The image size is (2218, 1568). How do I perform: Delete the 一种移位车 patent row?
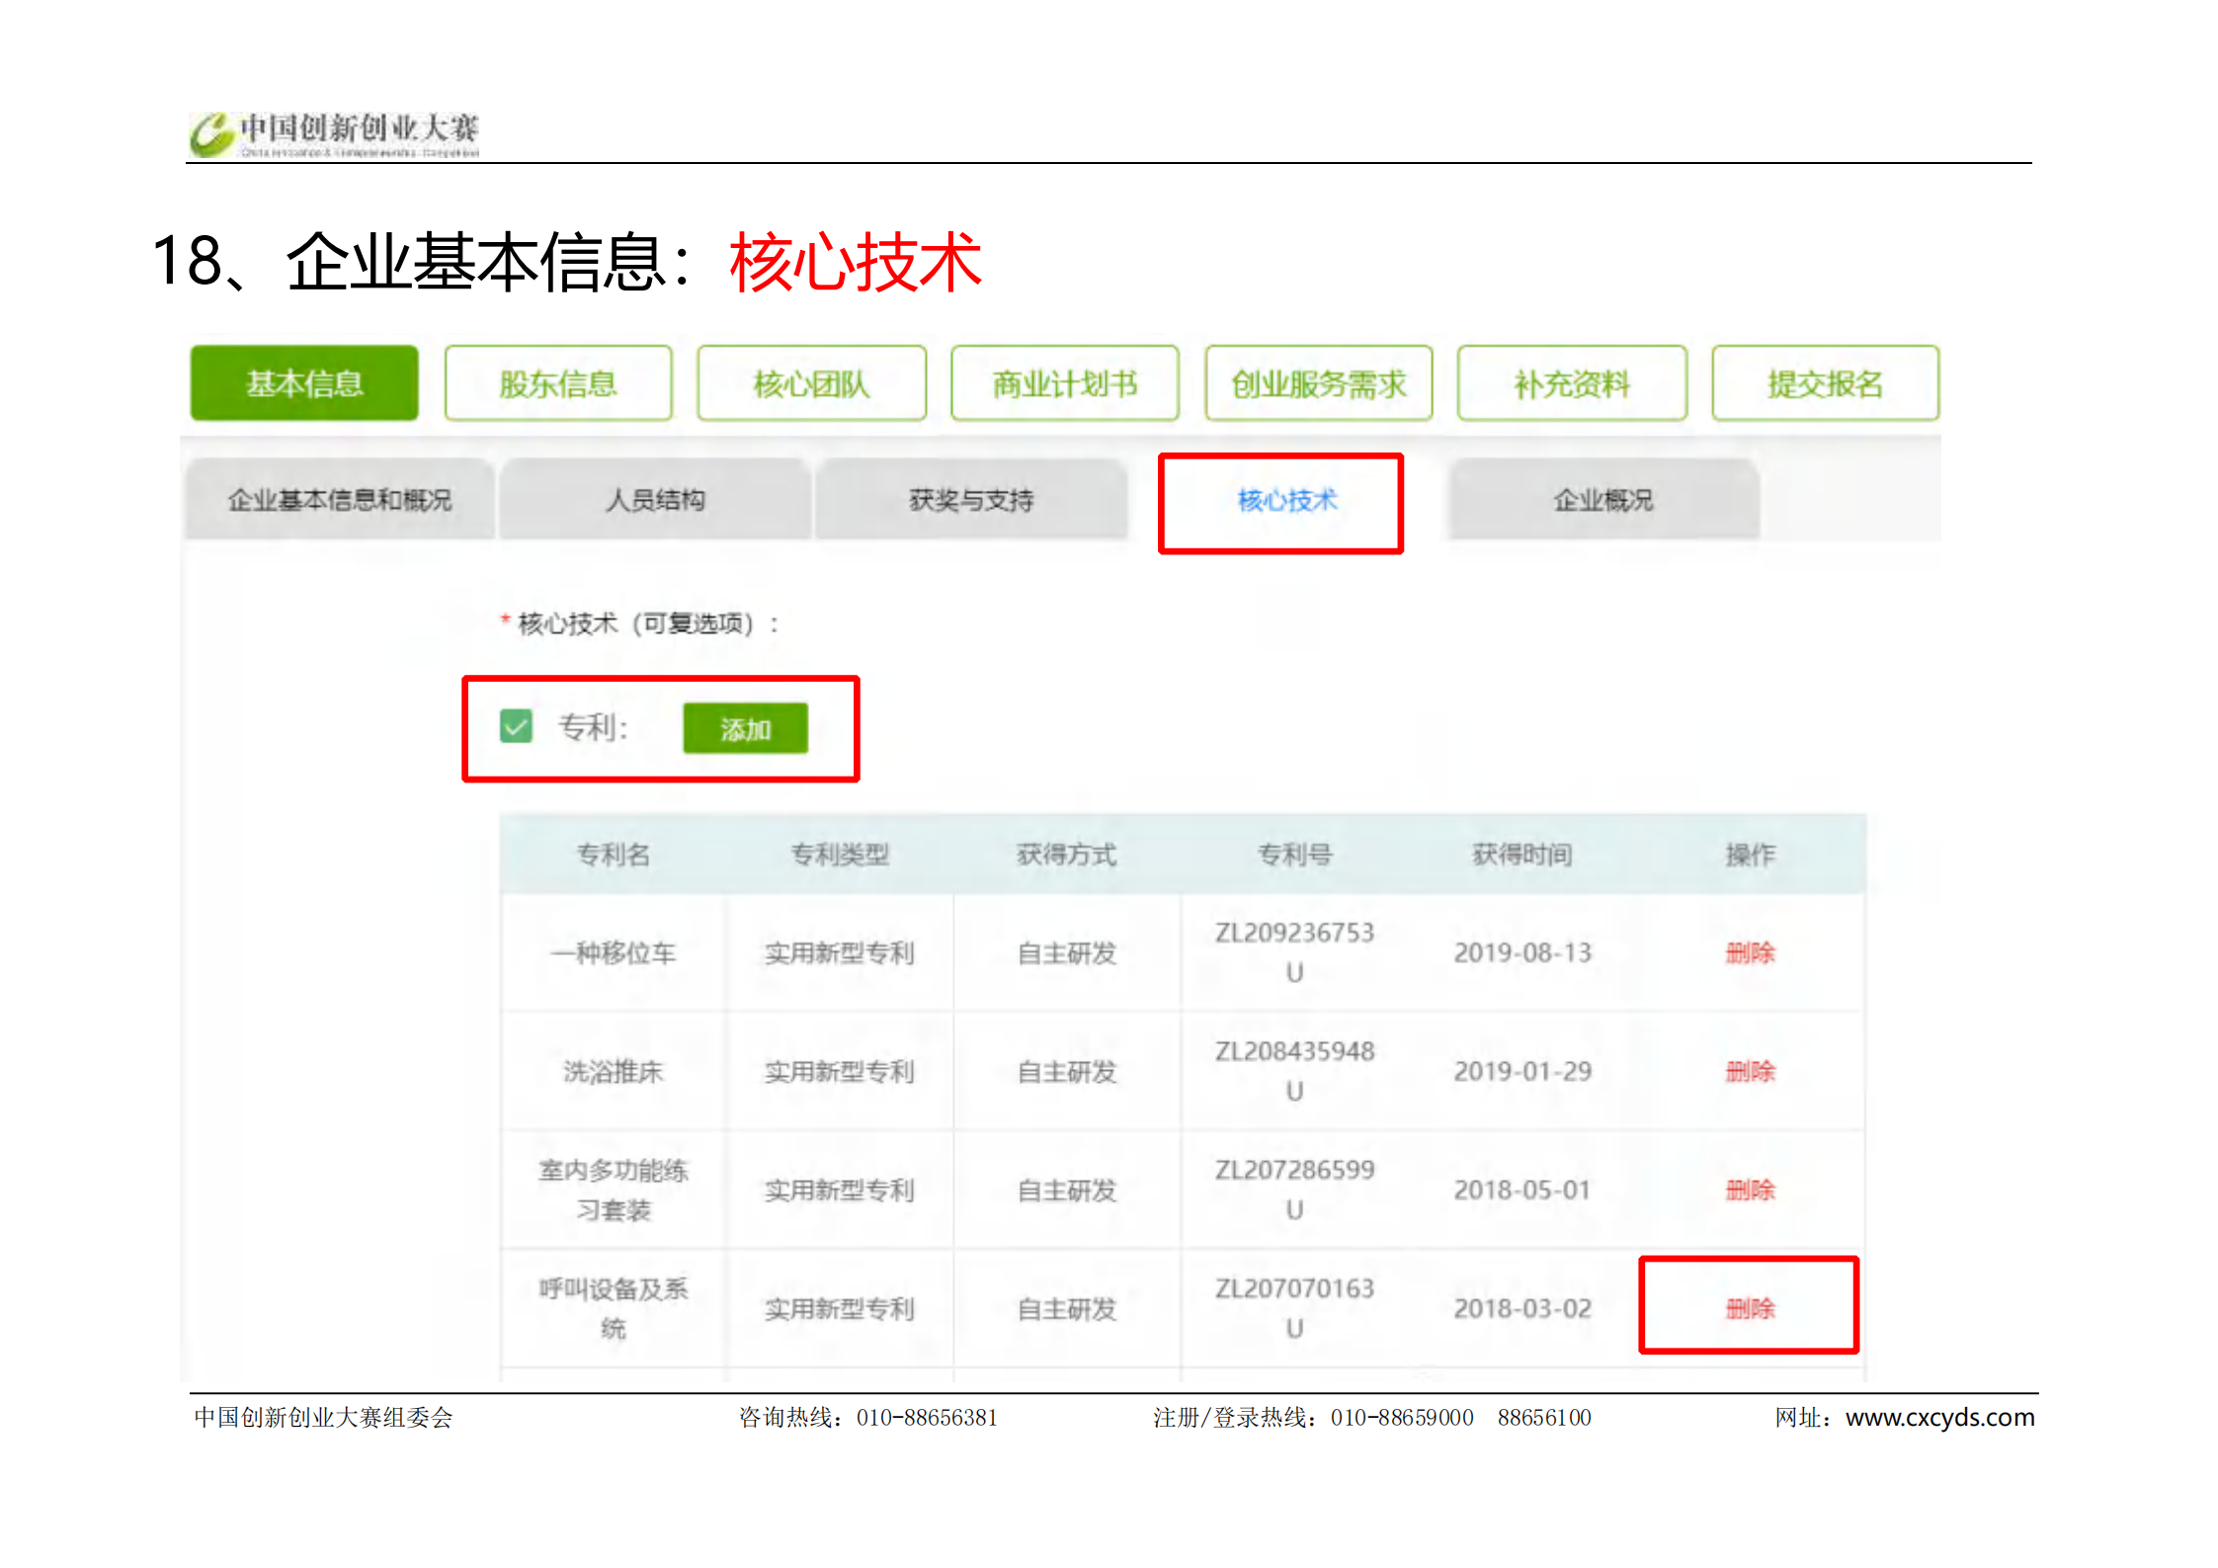(x=1750, y=952)
